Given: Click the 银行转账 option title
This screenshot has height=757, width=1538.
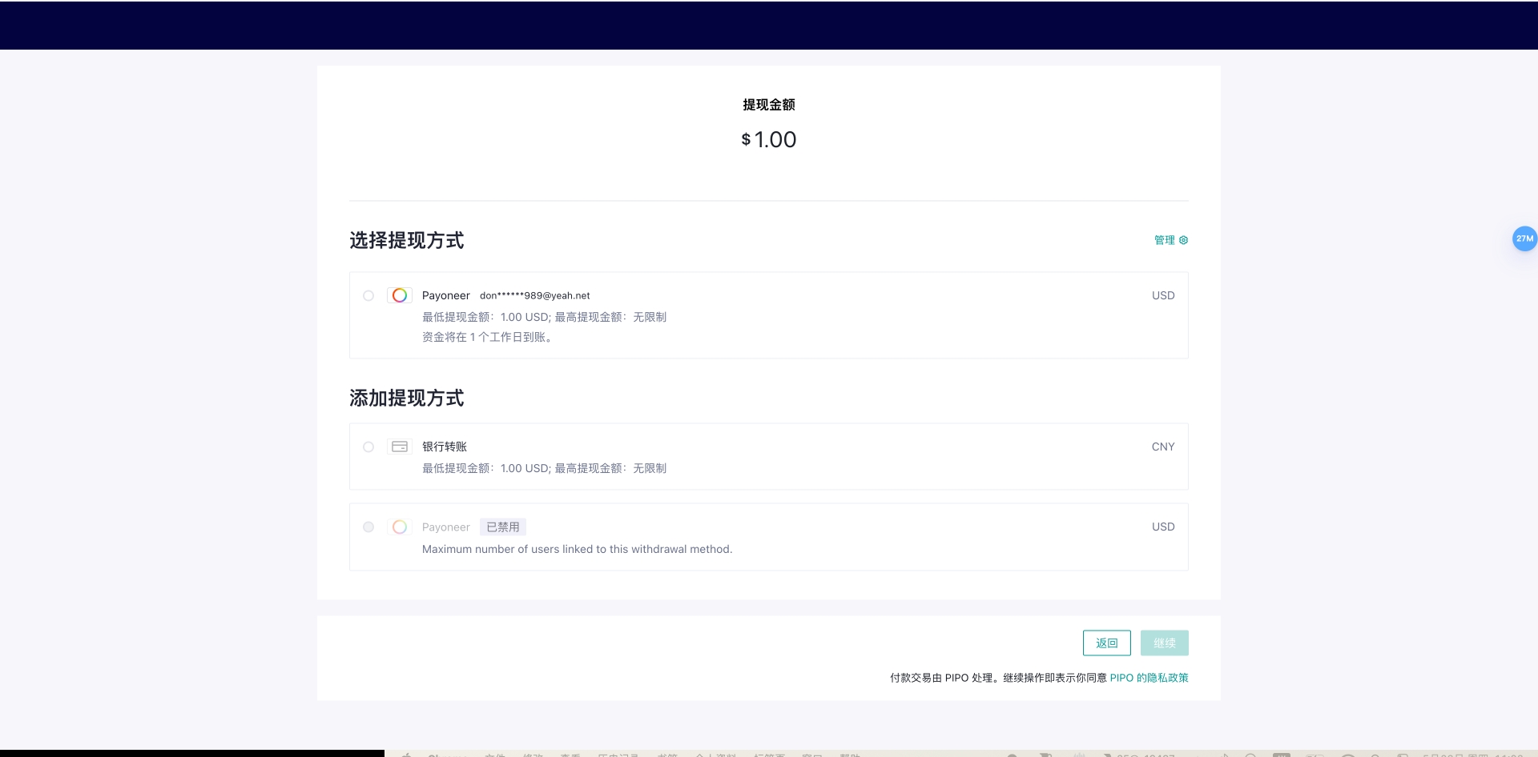Looking at the screenshot, I should tap(445, 447).
